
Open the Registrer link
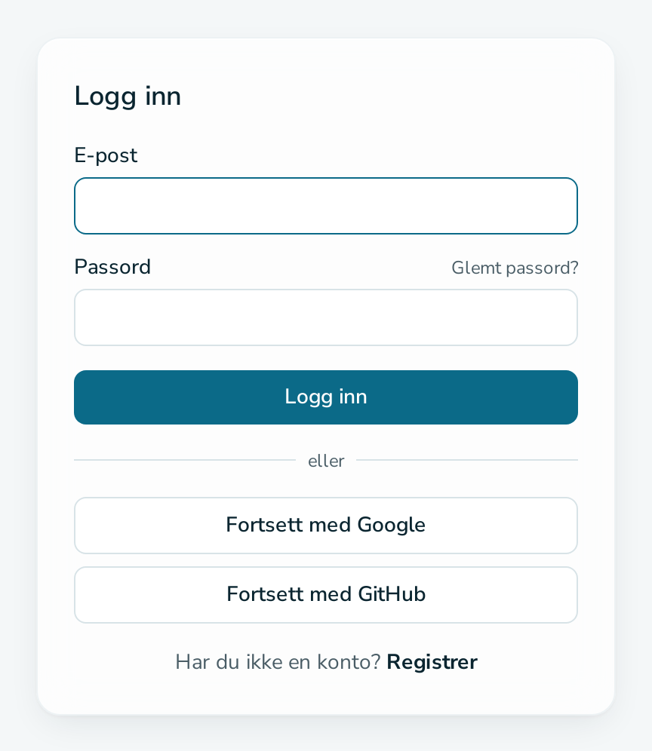432,662
